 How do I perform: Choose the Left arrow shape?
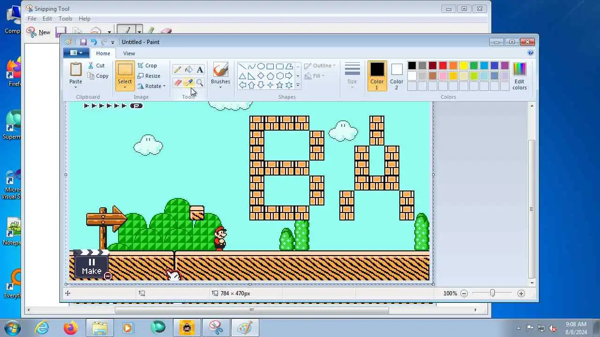(242, 85)
